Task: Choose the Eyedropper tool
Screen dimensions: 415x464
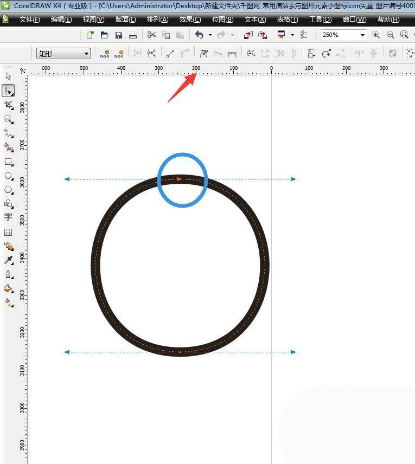Action: coord(8,260)
